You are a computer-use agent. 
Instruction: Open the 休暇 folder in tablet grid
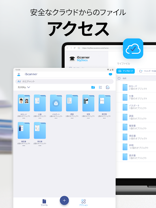pos(88,103)
